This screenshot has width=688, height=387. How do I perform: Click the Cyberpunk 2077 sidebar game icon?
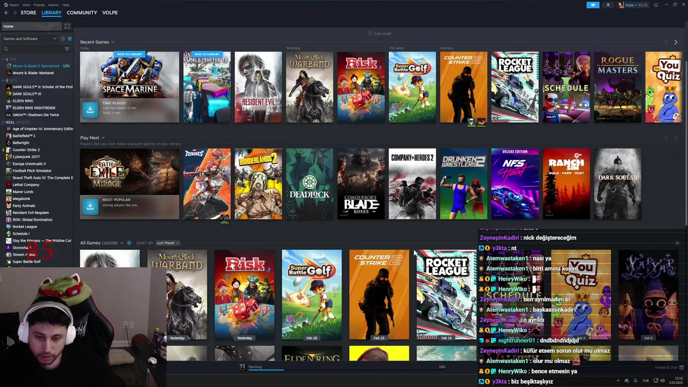(9, 157)
